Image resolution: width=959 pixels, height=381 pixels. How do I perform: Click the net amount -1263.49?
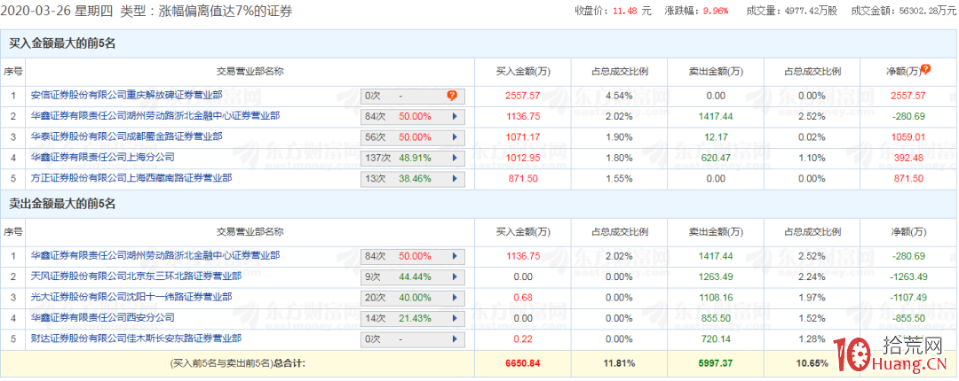click(x=908, y=277)
